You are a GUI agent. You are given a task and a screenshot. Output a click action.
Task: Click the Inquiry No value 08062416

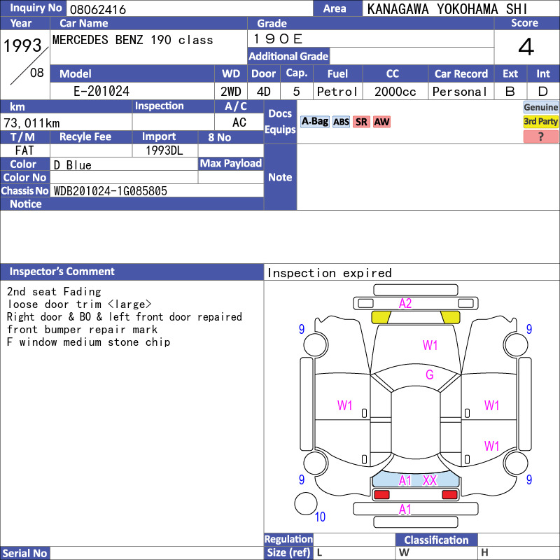[98, 9]
